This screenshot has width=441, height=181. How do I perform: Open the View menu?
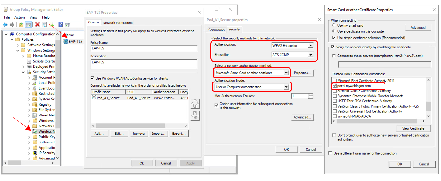point(34,17)
